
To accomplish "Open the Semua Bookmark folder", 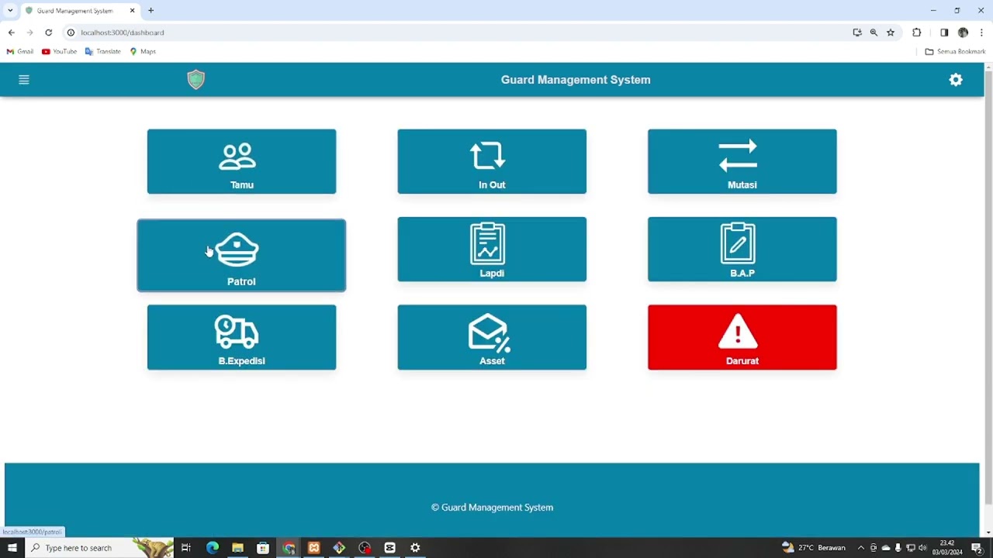I will tap(955, 51).
